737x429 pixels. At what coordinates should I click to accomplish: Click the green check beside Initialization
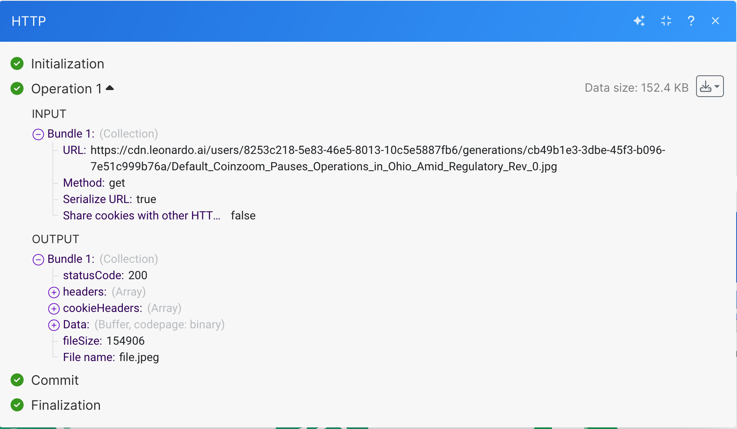[17, 63]
